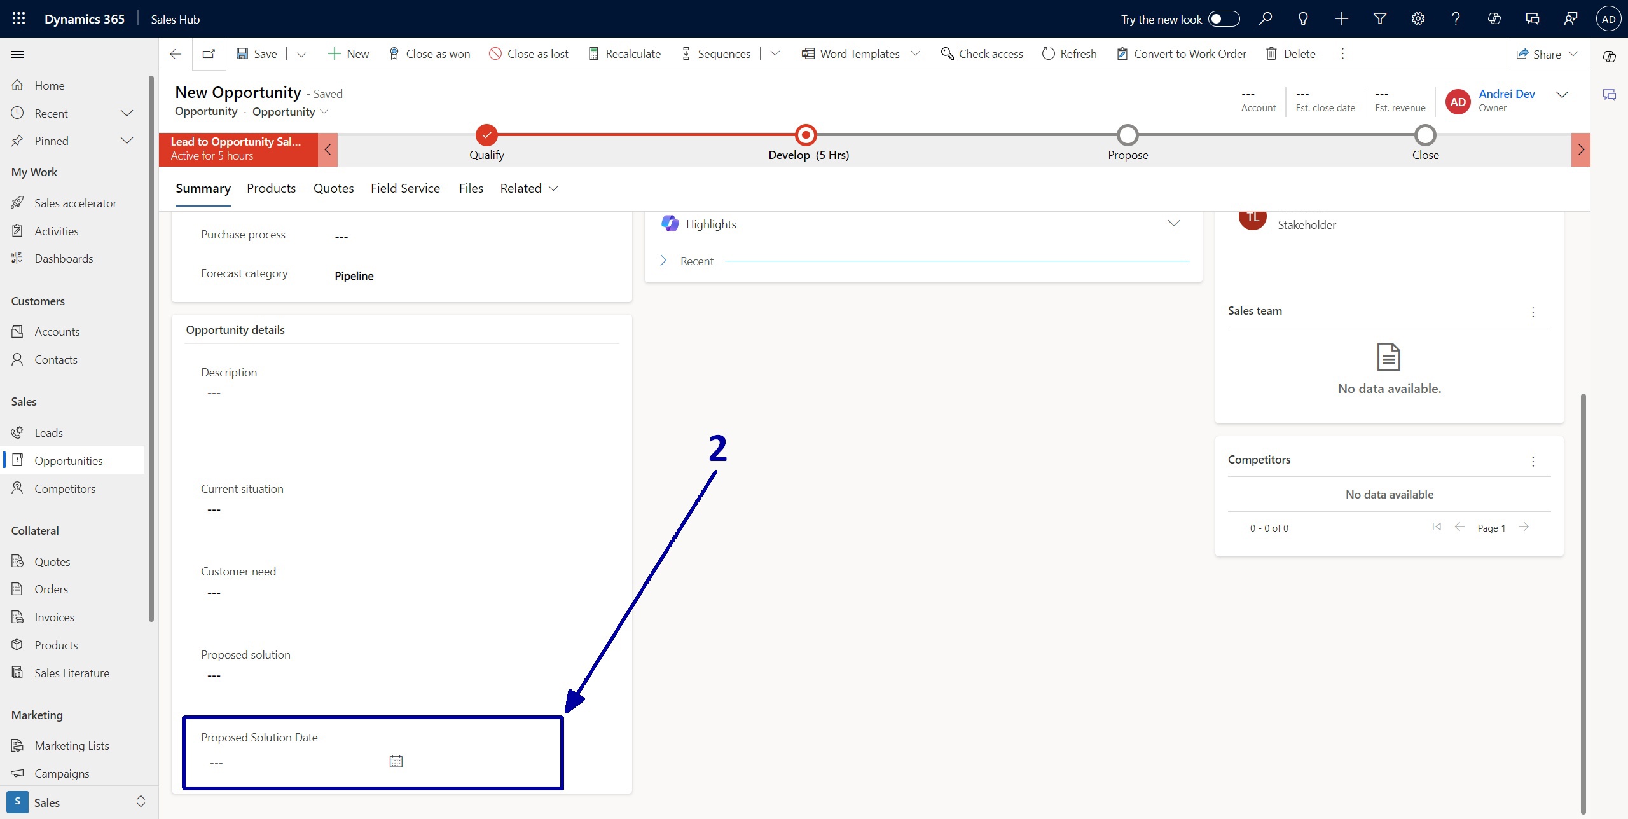Click the AD user account avatar
Viewport: 1628px width, 819px height.
pyautogui.click(x=1608, y=18)
